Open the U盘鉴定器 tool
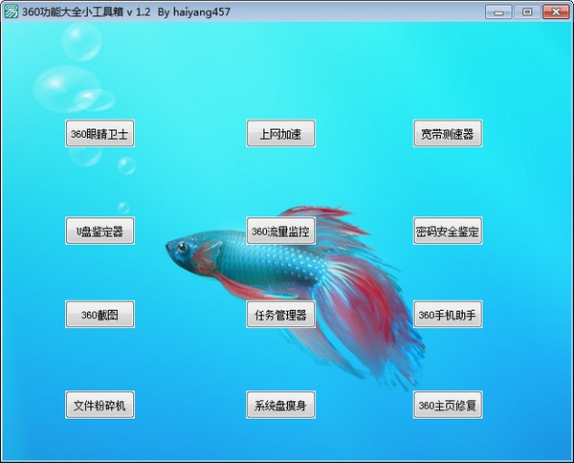 click(99, 231)
